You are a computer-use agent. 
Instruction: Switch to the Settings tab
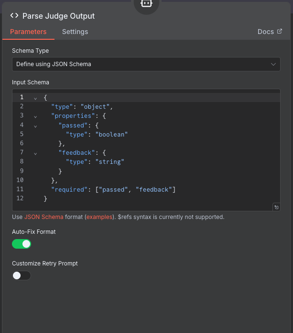coord(75,32)
